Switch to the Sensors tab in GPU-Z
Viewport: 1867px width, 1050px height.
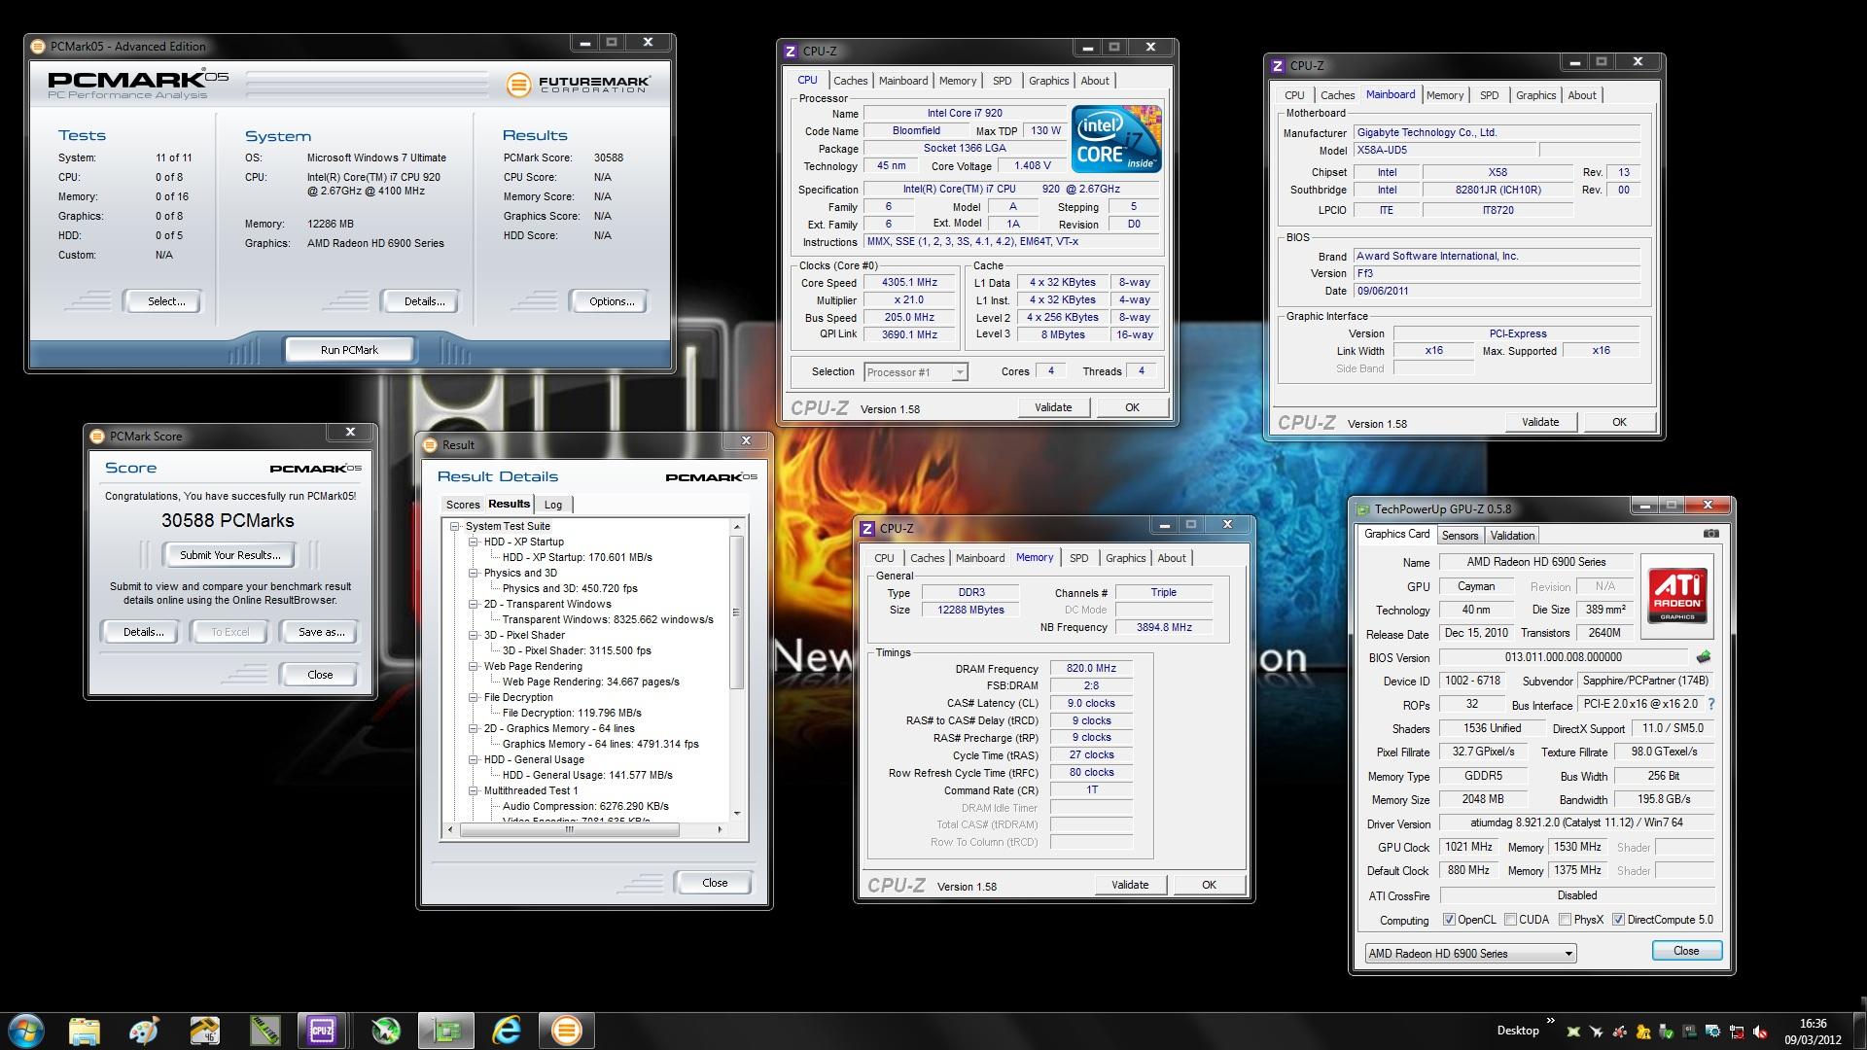click(1460, 536)
